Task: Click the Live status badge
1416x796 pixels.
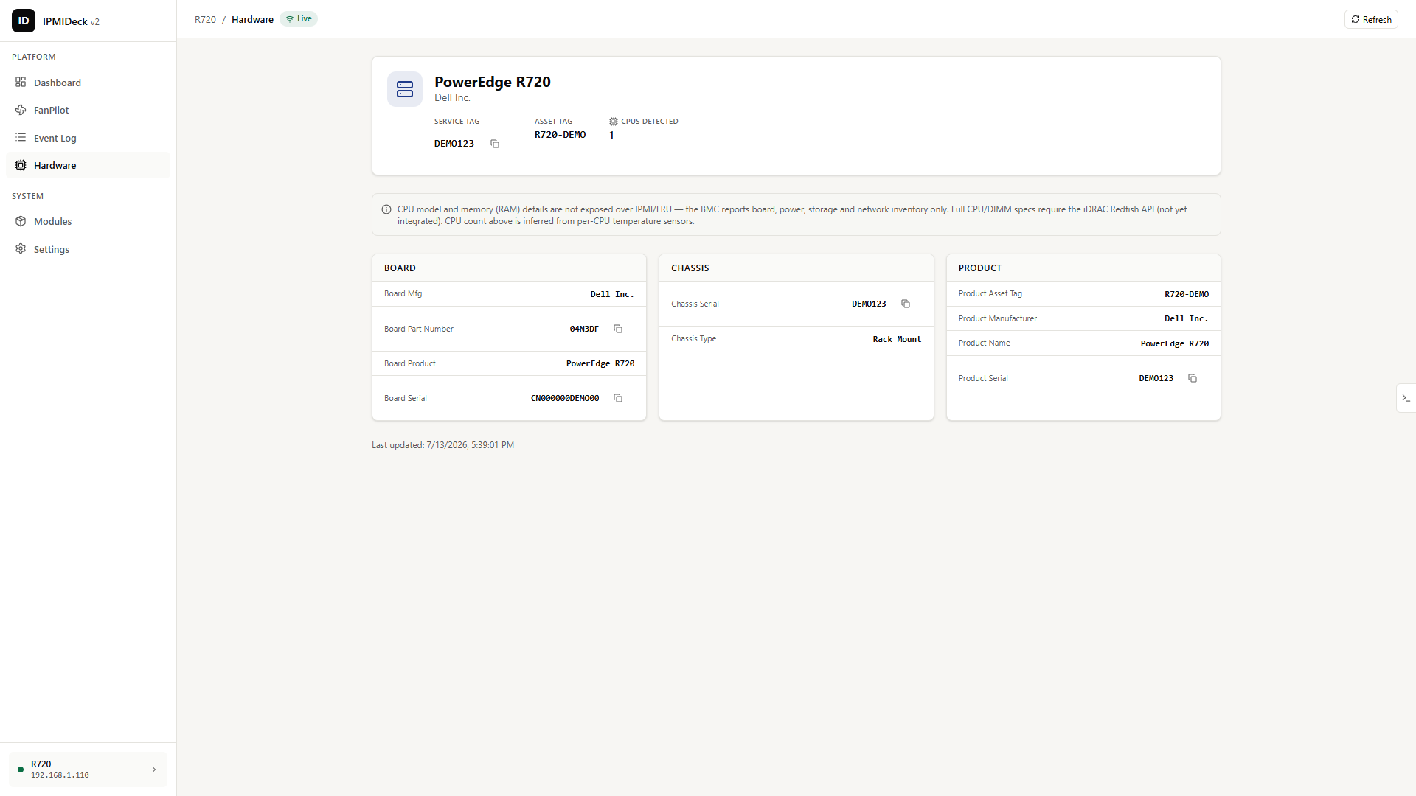Action: point(299,19)
